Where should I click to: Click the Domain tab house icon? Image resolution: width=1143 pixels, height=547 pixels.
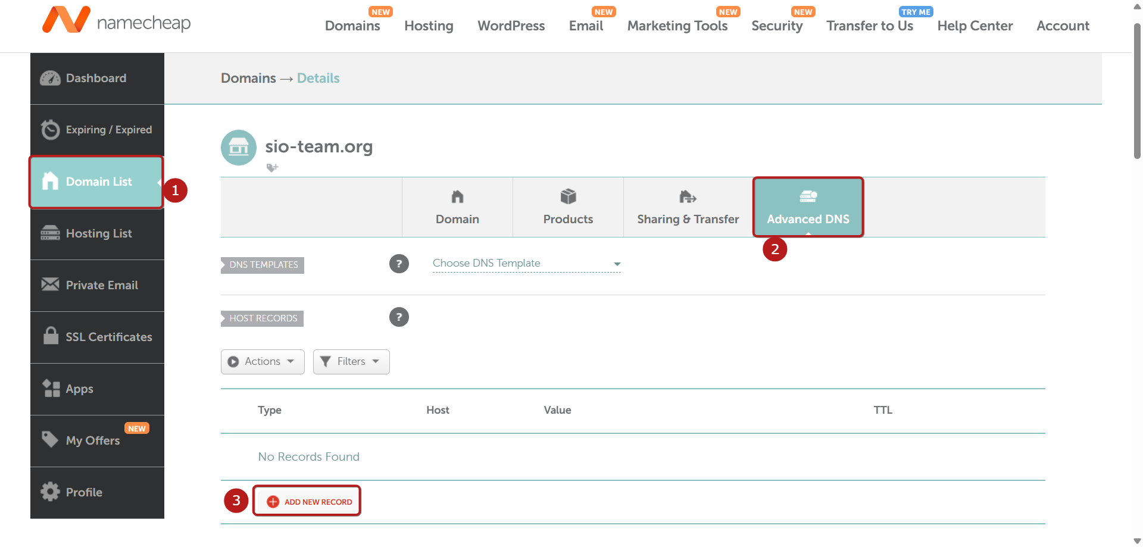[457, 196]
